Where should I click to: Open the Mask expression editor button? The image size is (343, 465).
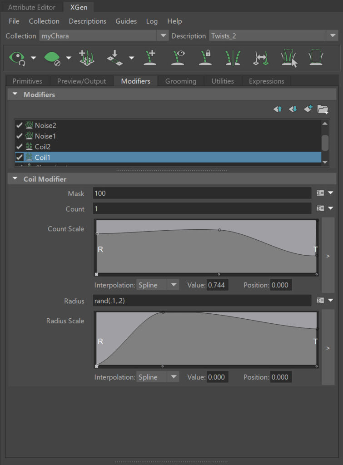320,193
